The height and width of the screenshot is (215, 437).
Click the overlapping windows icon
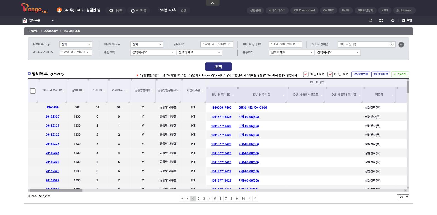[370, 20]
